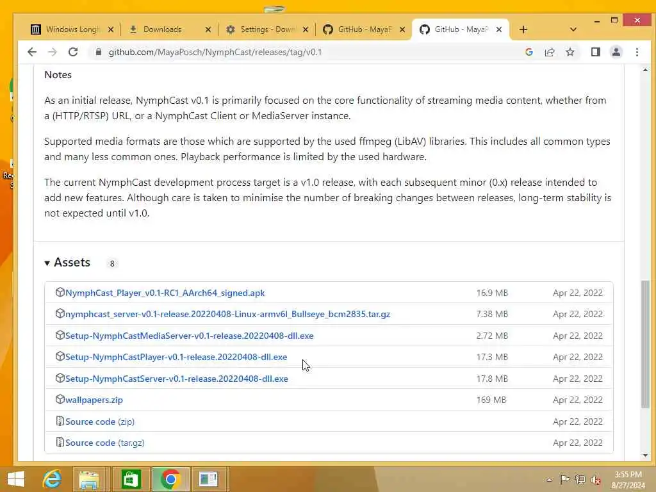Image resolution: width=656 pixels, height=492 pixels.
Task: Open the Chrome side panel
Action: pos(596,52)
